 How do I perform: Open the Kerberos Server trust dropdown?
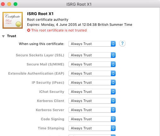coord(92,110)
